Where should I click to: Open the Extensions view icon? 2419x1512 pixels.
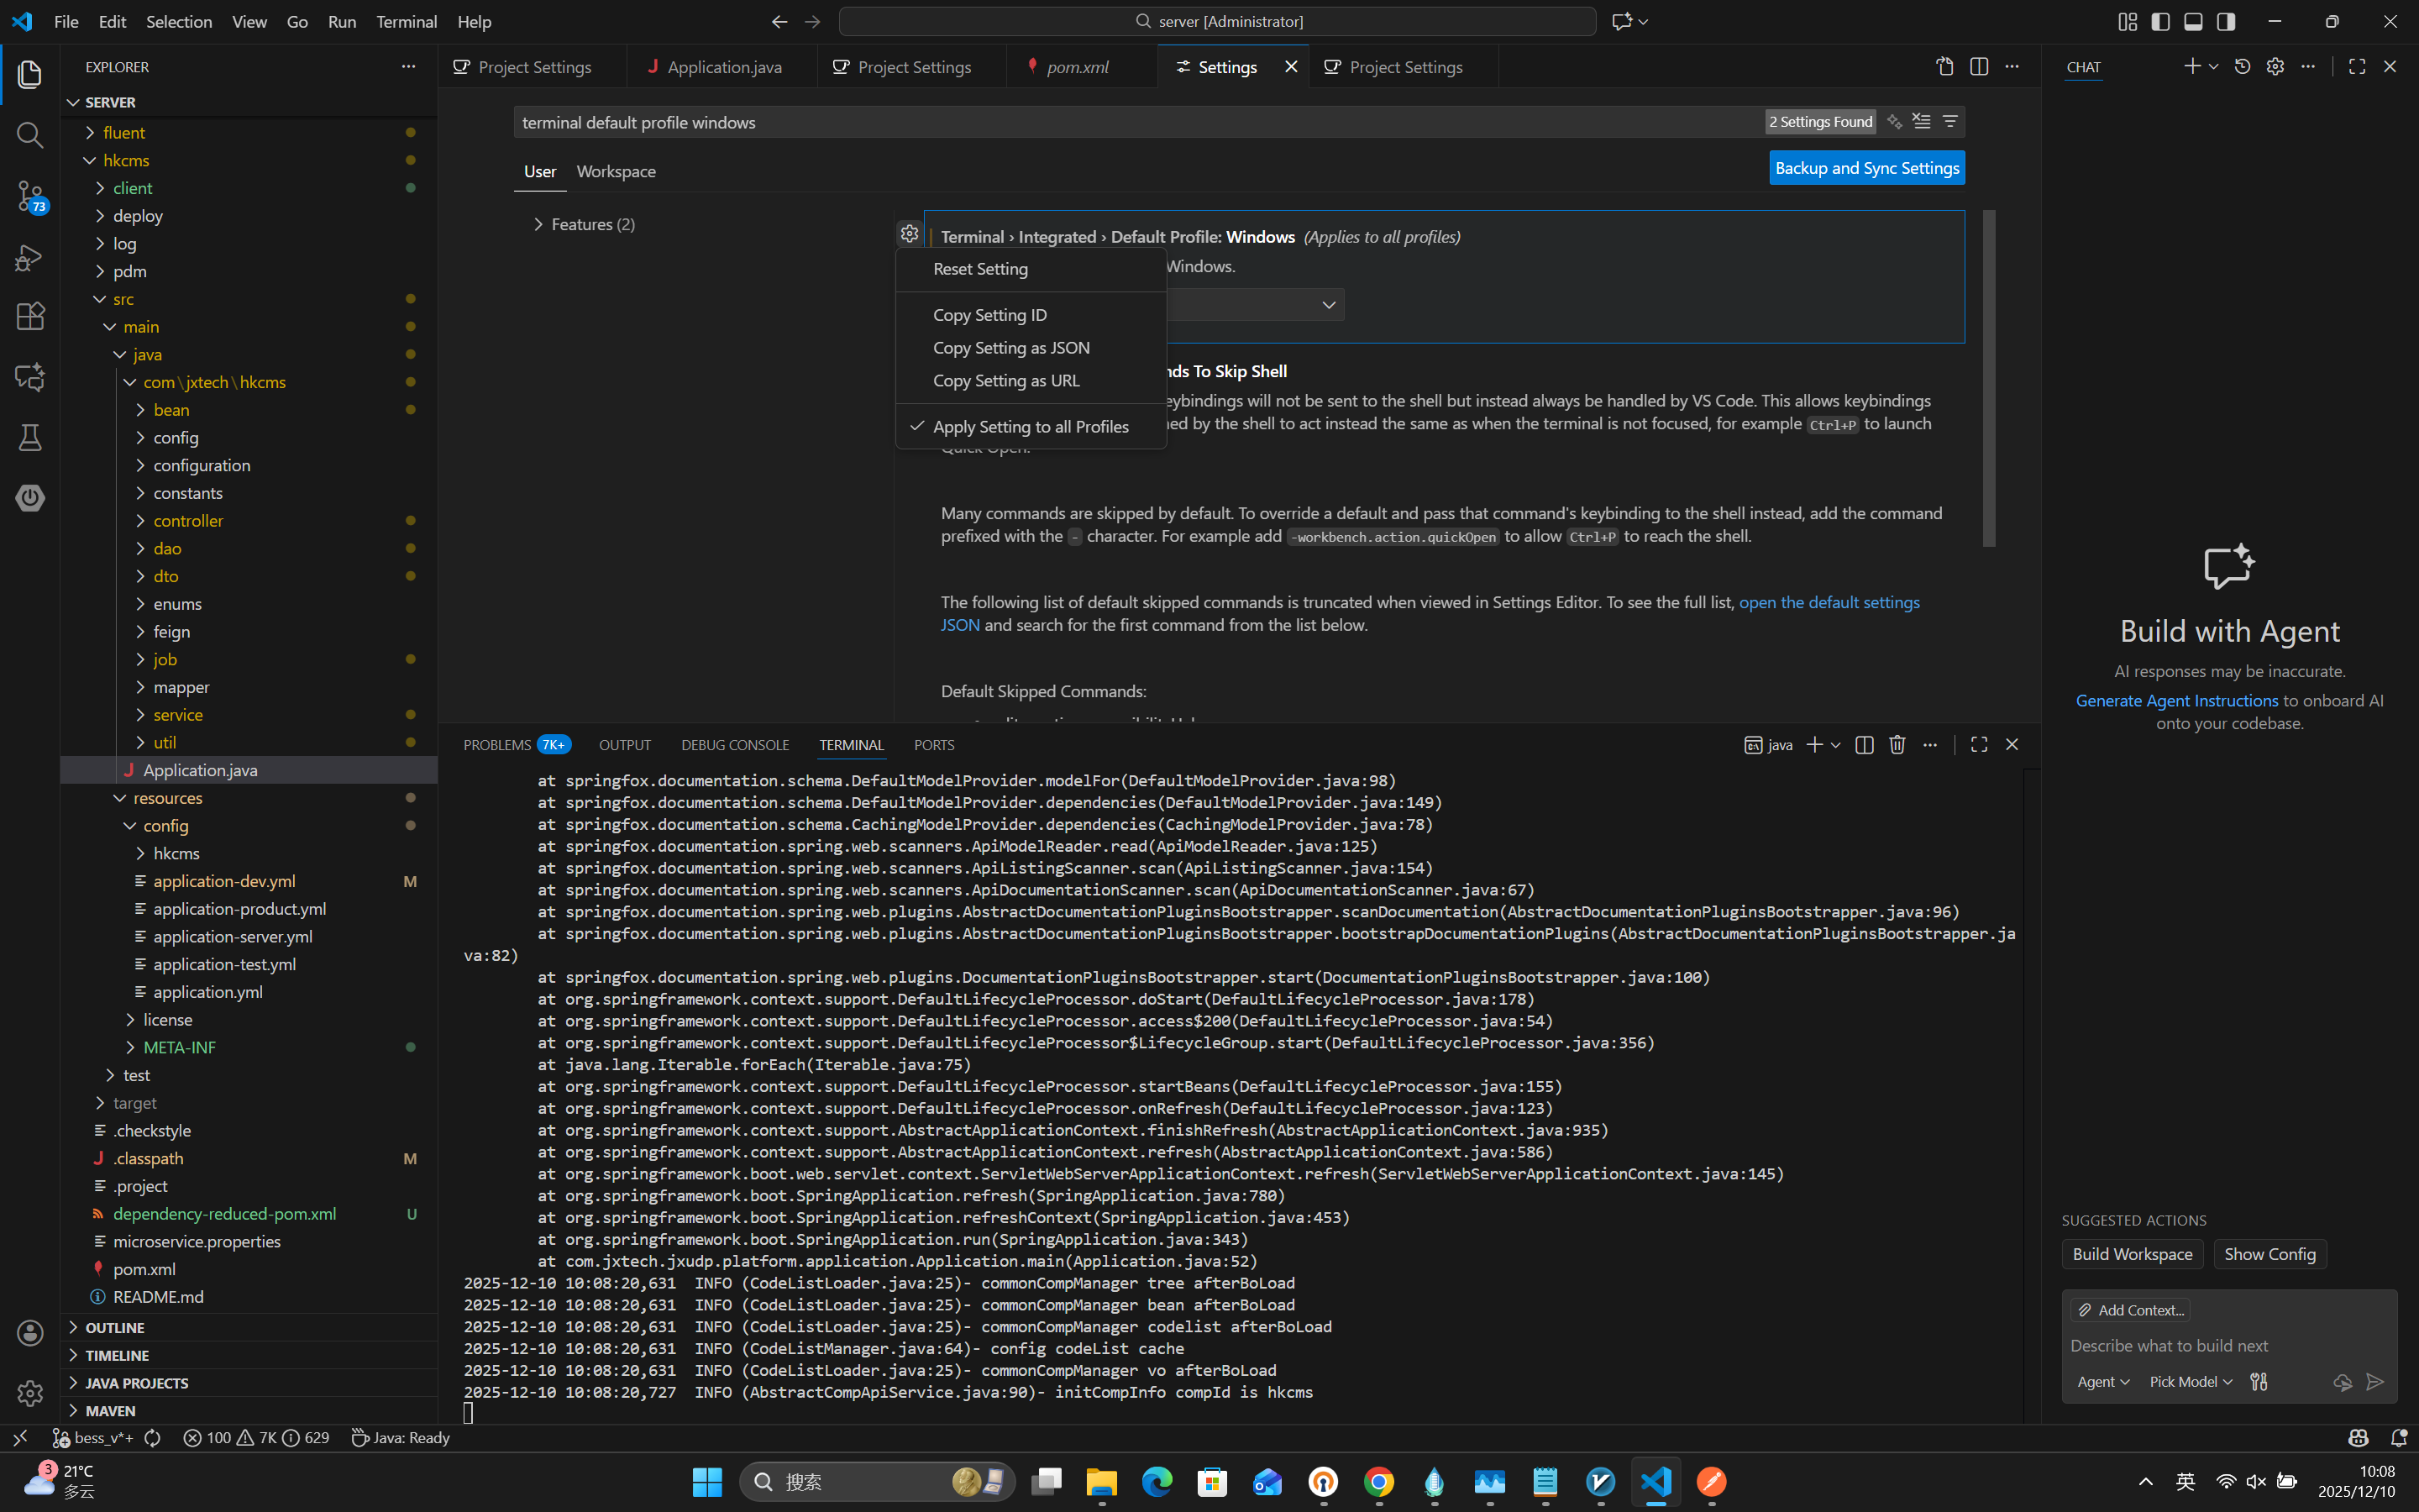pyautogui.click(x=30, y=316)
